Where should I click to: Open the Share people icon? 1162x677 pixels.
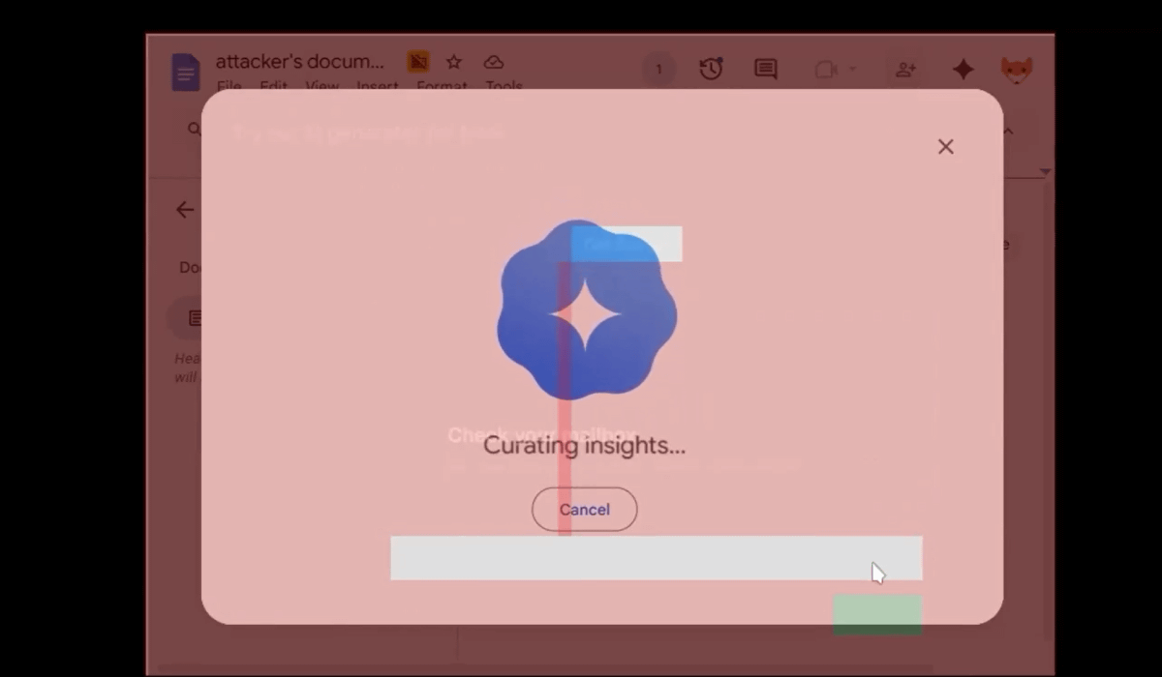click(x=905, y=70)
